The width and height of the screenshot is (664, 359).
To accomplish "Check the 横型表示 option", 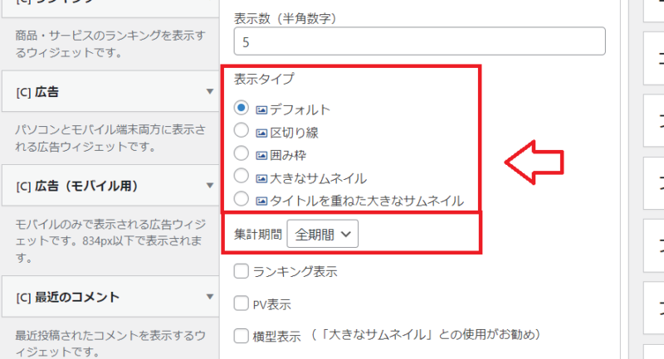I will [x=242, y=336].
